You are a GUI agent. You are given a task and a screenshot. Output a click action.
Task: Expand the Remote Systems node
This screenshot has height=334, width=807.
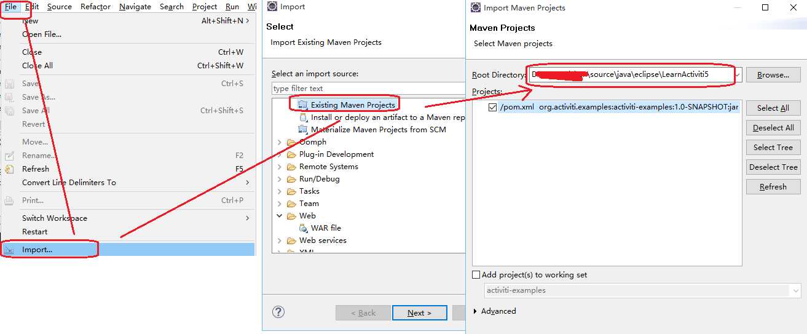[280, 167]
